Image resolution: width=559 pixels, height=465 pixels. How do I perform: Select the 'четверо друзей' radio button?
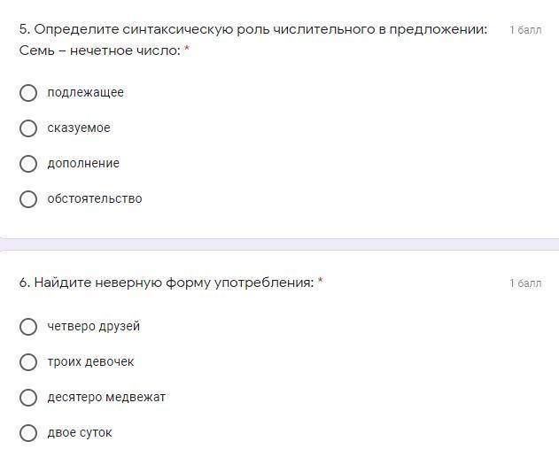[28, 327]
